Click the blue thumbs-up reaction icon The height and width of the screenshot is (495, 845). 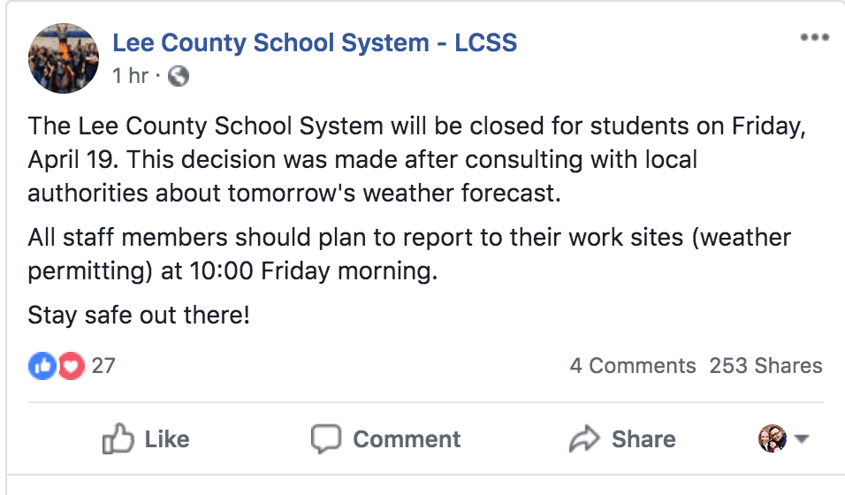(x=42, y=365)
